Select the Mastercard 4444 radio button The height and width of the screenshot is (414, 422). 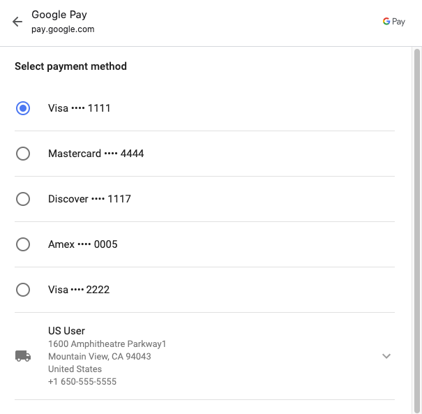[23, 154]
